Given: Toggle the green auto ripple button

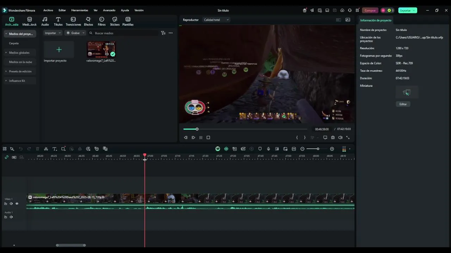Looking at the screenshot, I should (x=218, y=149).
